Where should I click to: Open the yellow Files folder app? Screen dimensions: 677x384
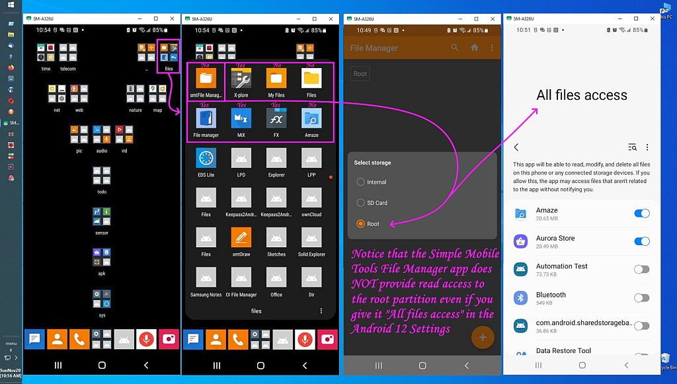coord(311,79)
